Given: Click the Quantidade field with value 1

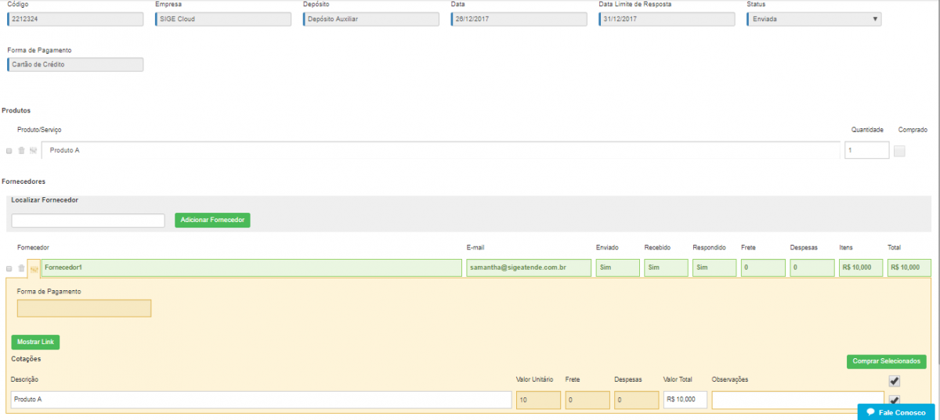Looking at the screenshot, I should click(866, 150).
